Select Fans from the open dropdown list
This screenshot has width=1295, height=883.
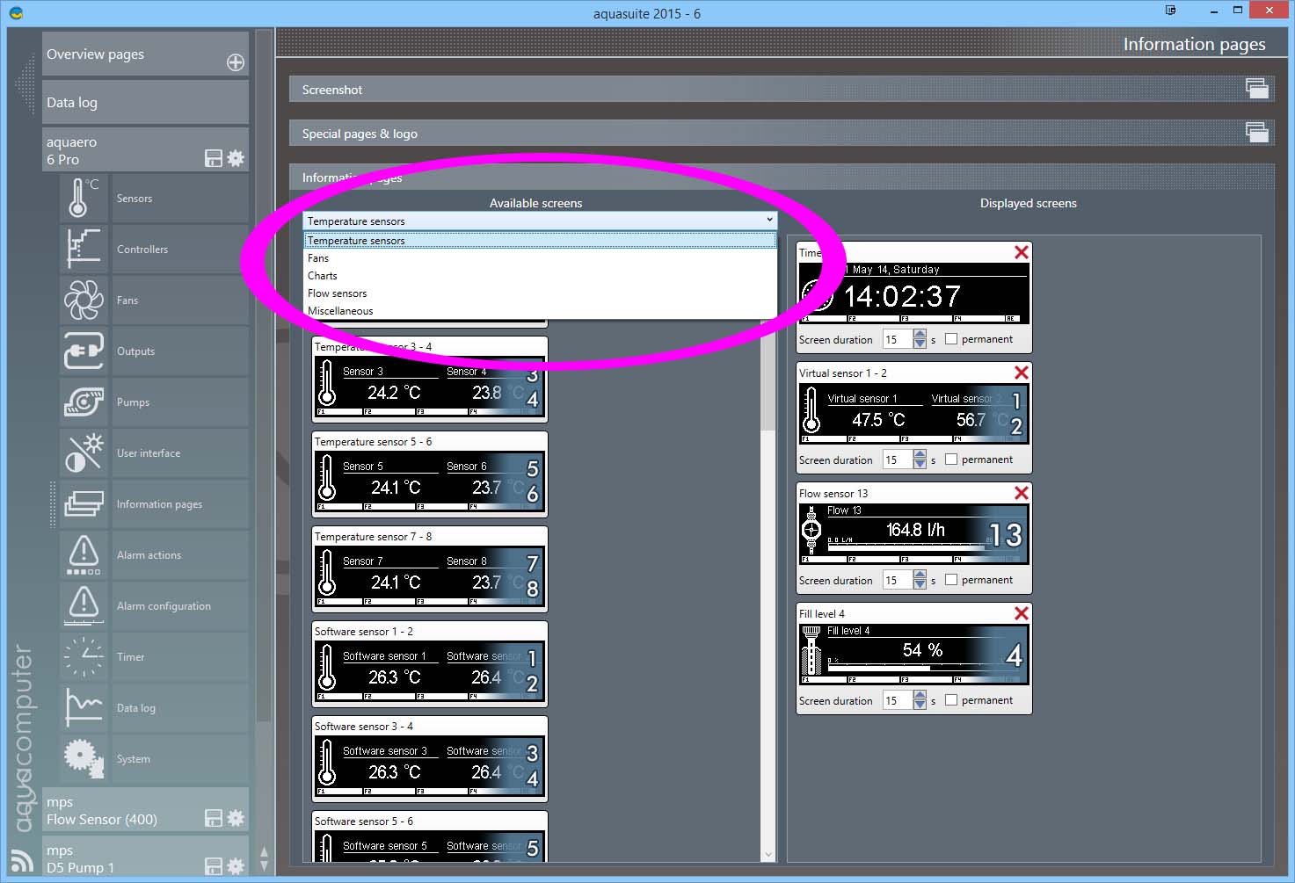(x=540, y=258)
